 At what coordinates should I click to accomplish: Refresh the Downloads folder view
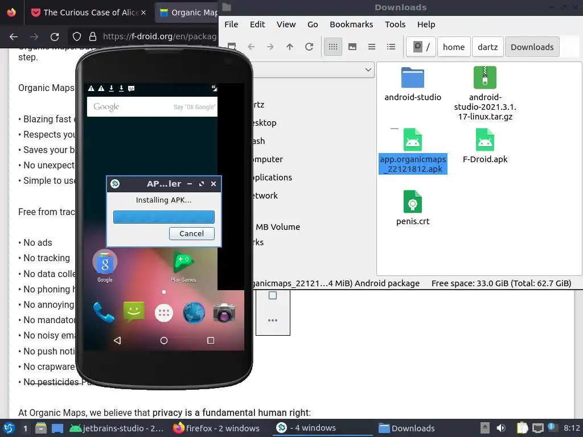(309, 47)
